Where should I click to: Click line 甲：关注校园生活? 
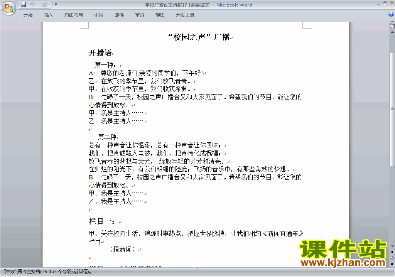coord(196,233)
